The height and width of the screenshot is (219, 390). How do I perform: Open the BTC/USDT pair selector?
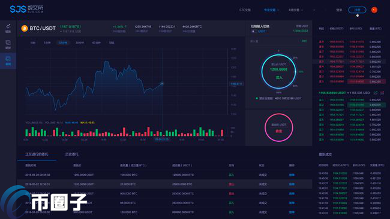(x=43, y=28)
